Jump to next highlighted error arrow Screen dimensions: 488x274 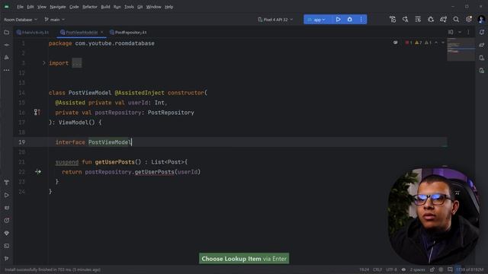pos(443,43)
